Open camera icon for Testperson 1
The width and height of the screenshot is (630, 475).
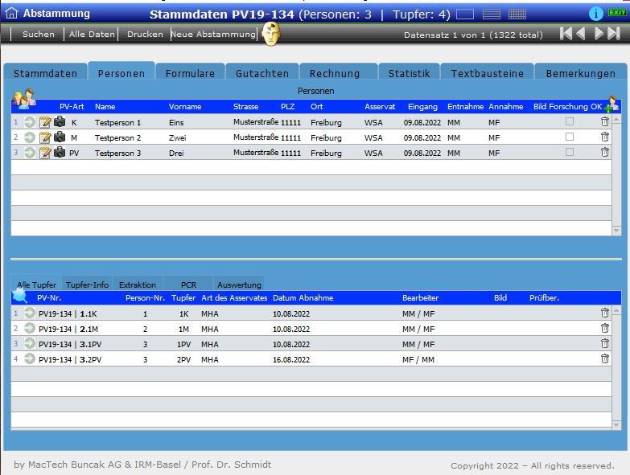[x=60, y=121]
